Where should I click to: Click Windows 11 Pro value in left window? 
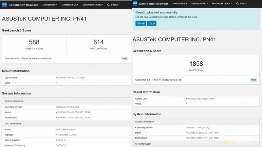(68, 107)
